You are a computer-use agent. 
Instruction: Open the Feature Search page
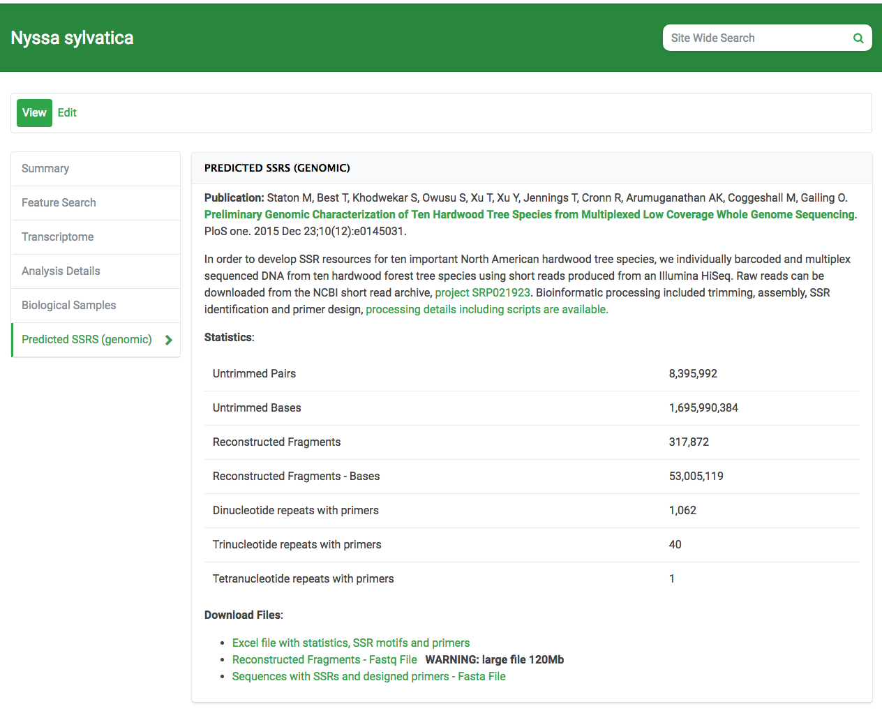(x=59, y=202)
